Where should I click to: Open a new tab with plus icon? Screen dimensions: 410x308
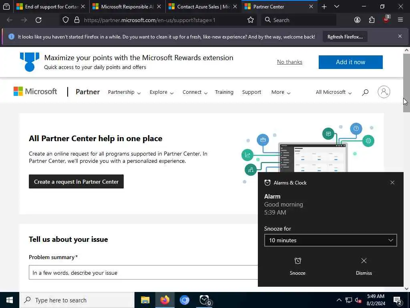tap(324, 6)
